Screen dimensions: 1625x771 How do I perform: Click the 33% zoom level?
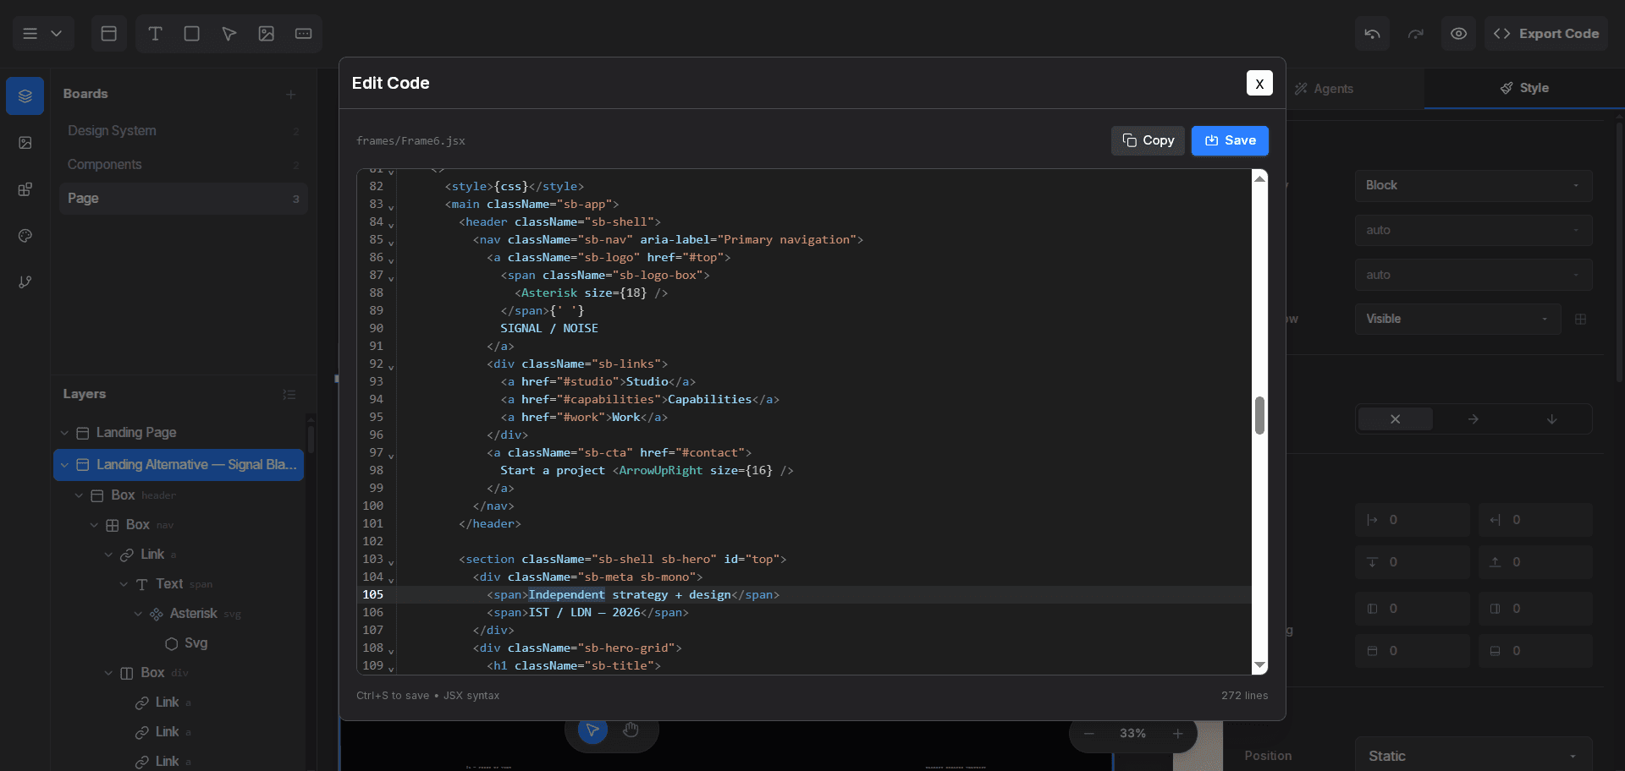[x=1132, y=734]
